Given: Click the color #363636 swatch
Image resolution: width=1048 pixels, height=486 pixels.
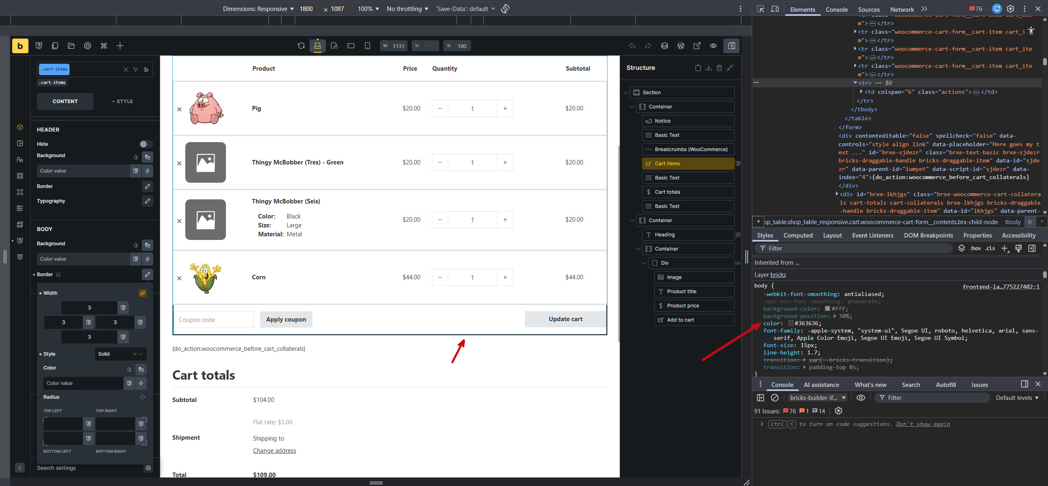Looking at the screenshot, I should click(790, 324).
